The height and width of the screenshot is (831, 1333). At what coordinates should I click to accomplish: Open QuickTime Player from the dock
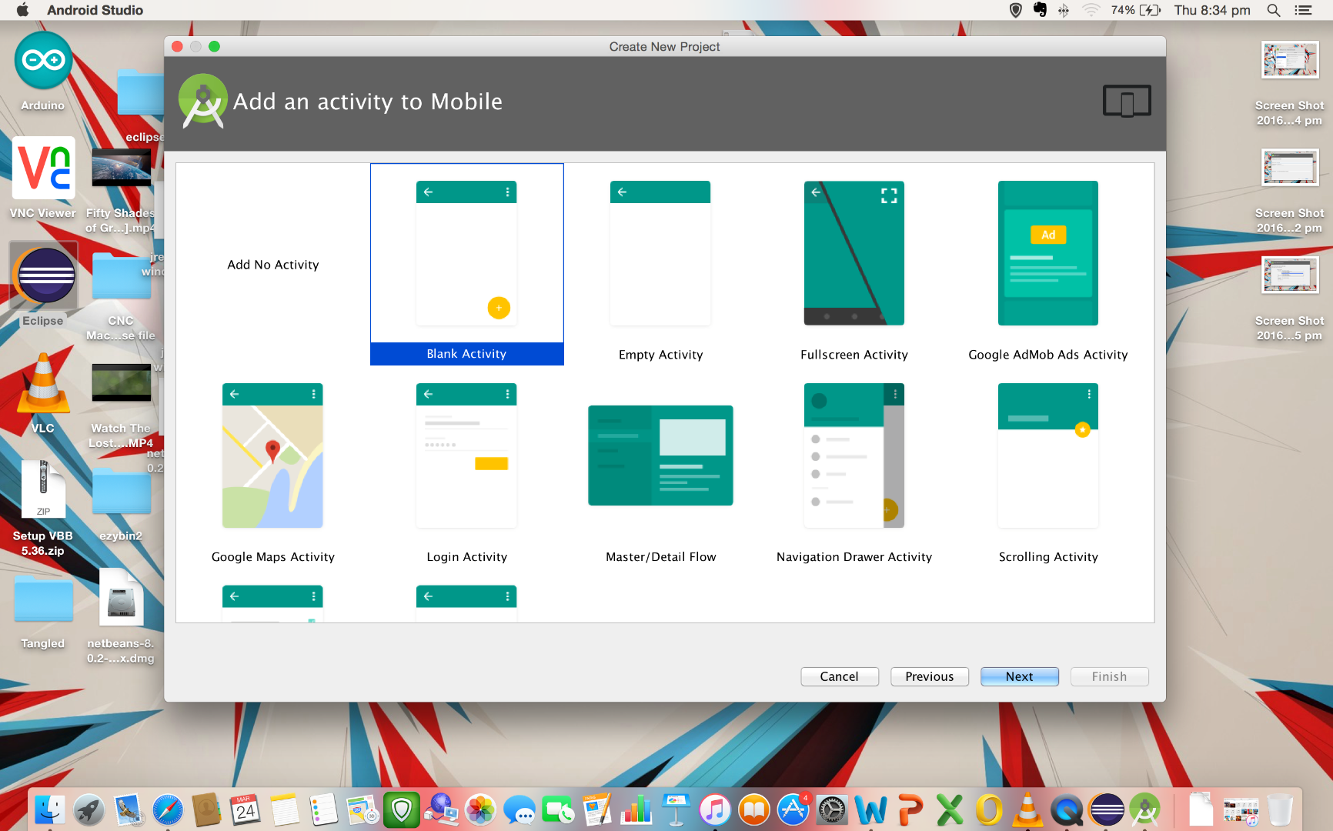1067,809
